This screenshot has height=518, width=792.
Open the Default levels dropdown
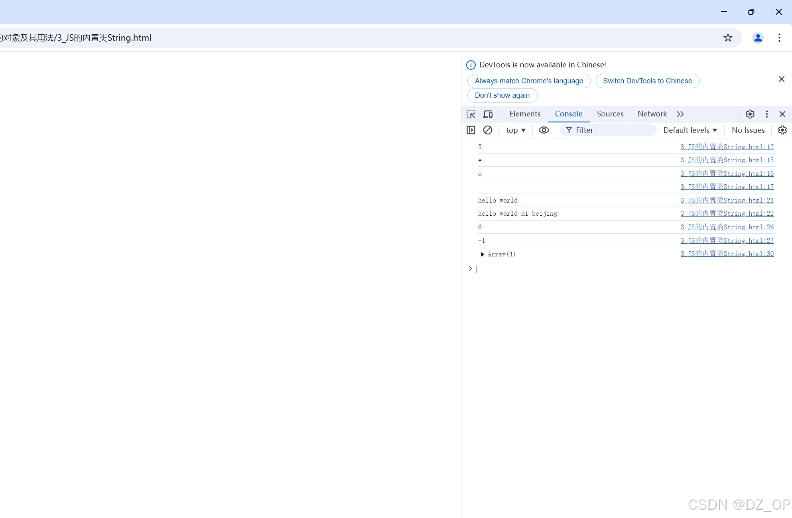[x=690, y=130]
